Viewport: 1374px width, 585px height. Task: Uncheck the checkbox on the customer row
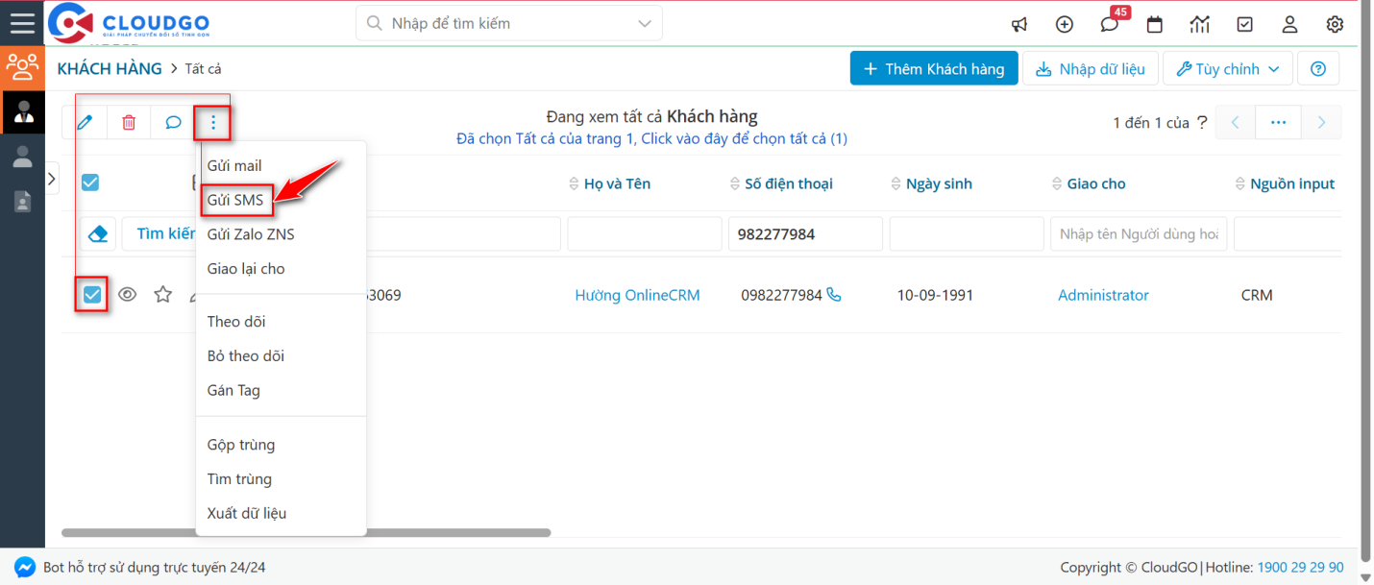tap(89, 294)
